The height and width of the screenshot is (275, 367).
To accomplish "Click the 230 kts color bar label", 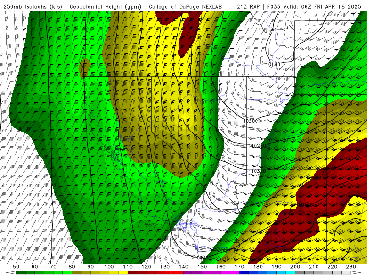I will click(x=351, y=267).
